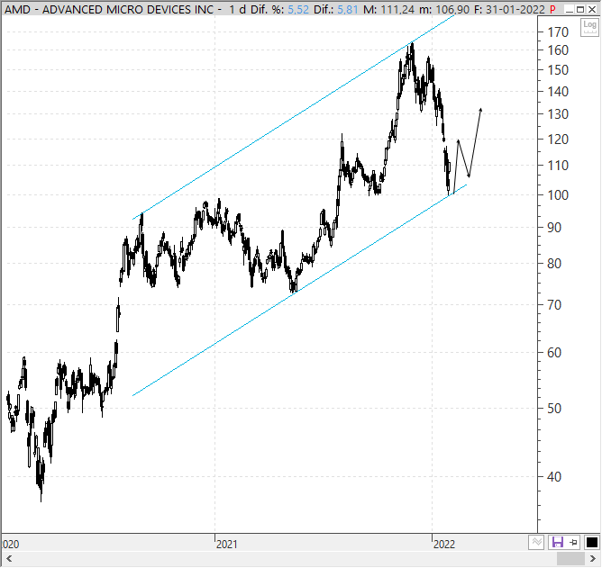Click the 120 price axis label
The height and width of the screenshot is (568, 602).
[558, 140]
